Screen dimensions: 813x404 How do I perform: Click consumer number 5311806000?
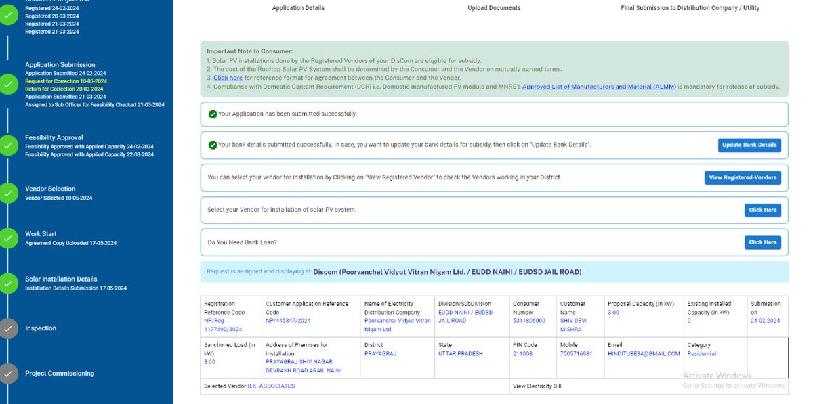(x=529, y=321)
